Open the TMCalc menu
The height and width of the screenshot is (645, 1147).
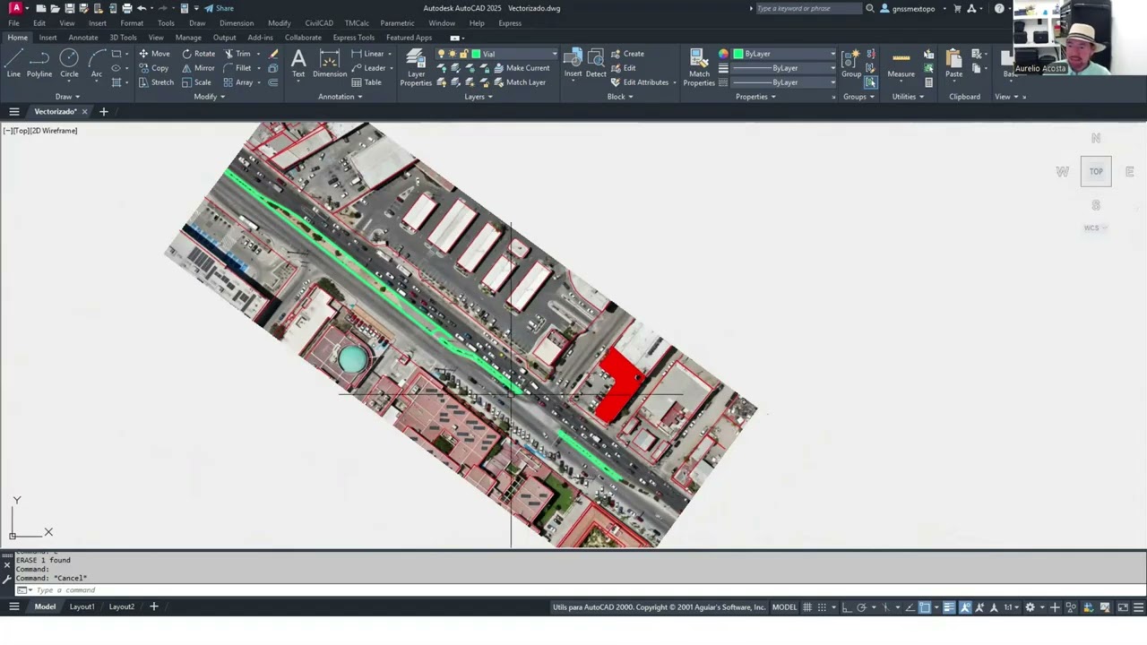coord(357,23)
